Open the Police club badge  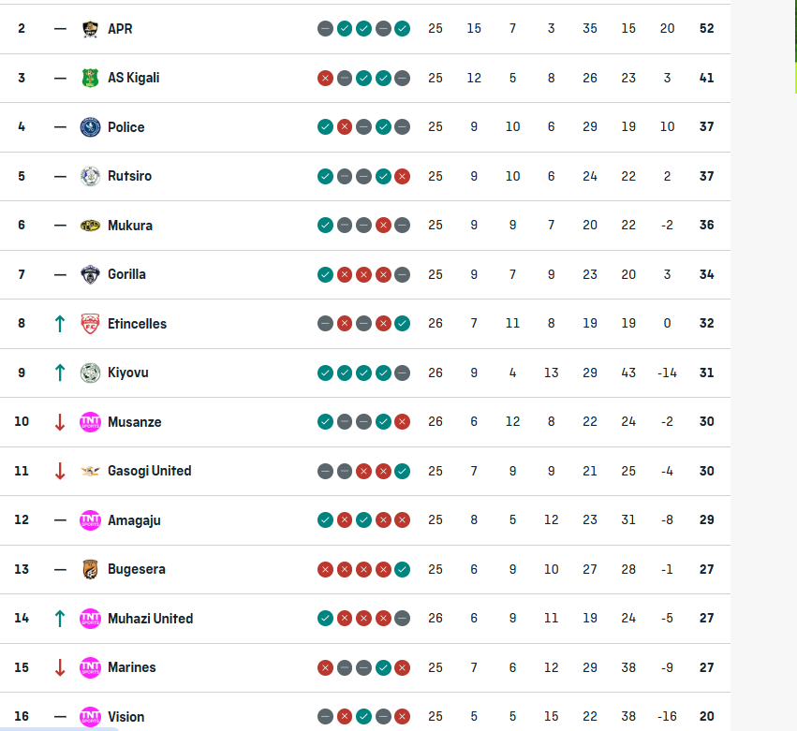[90, 127]
